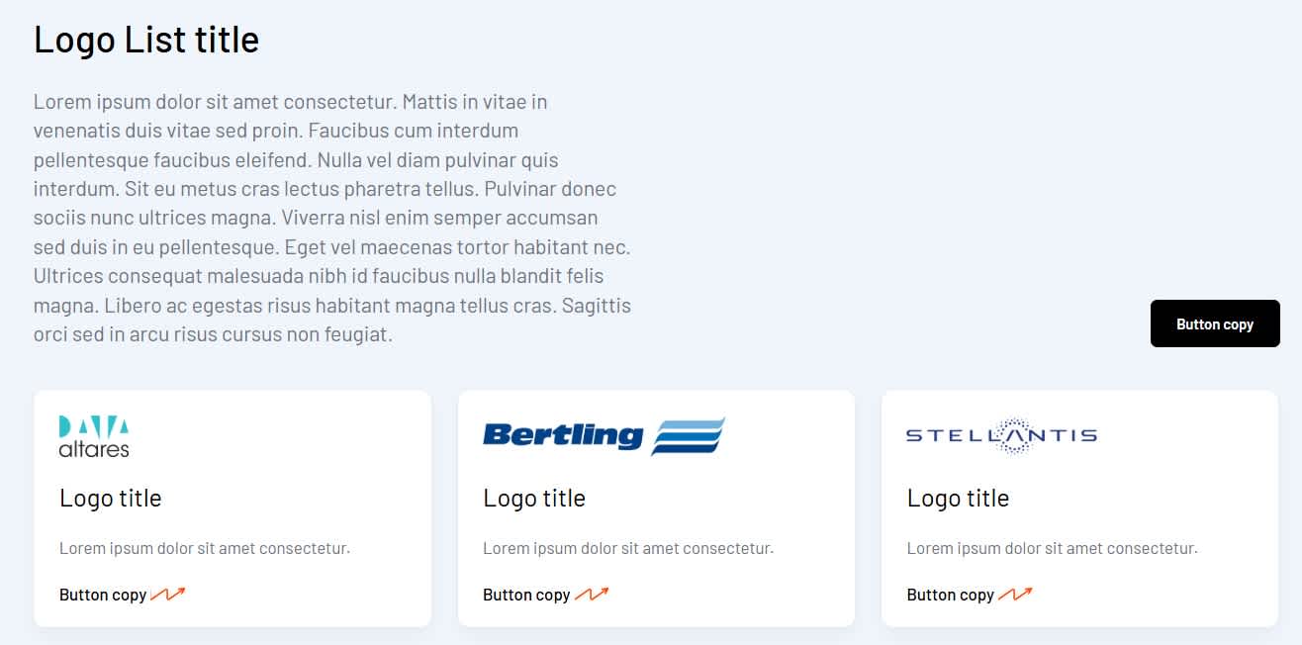Click the "Logo List title" page heading
The width and height of the screenshot is (1302, 645).
coord(146,40)
